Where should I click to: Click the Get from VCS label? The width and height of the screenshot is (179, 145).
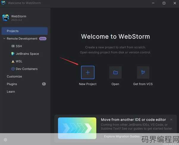pyautogui.click(x=143, y=84)
